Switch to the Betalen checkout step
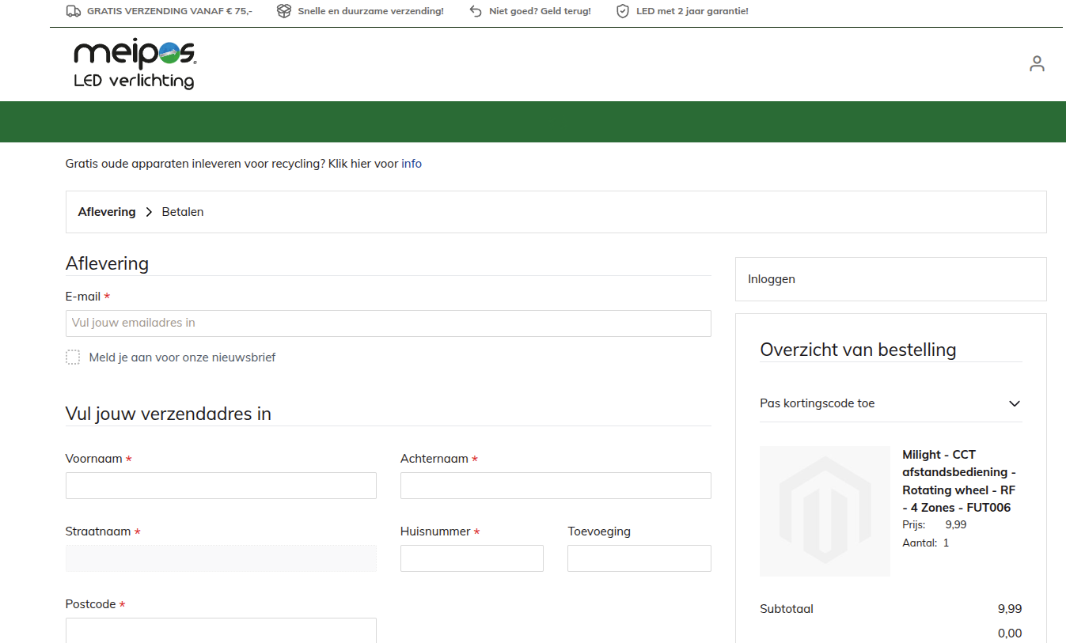Screen dimensions: 1066x643 click(183, 212)
